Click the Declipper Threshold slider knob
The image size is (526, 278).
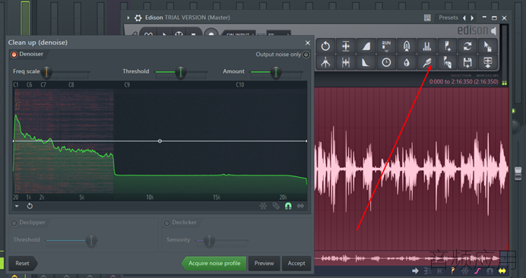click(91, 241)
